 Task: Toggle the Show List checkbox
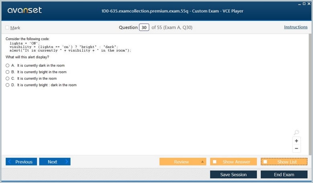(265, 162)
